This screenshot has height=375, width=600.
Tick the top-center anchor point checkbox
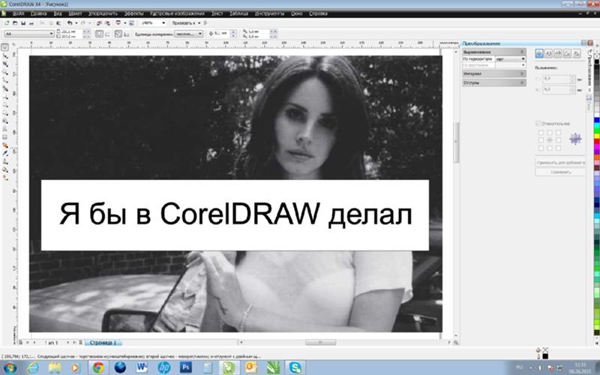550,133
